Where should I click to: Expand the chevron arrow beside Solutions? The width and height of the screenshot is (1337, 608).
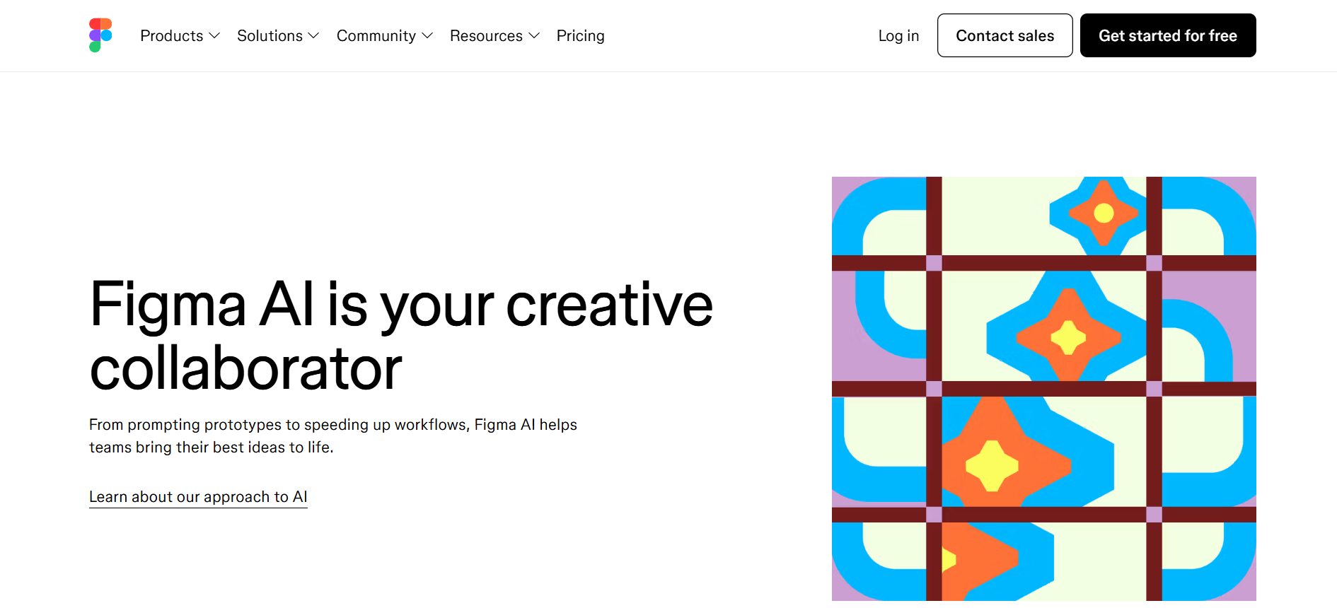pyautogui.click(x=314, y=35)
